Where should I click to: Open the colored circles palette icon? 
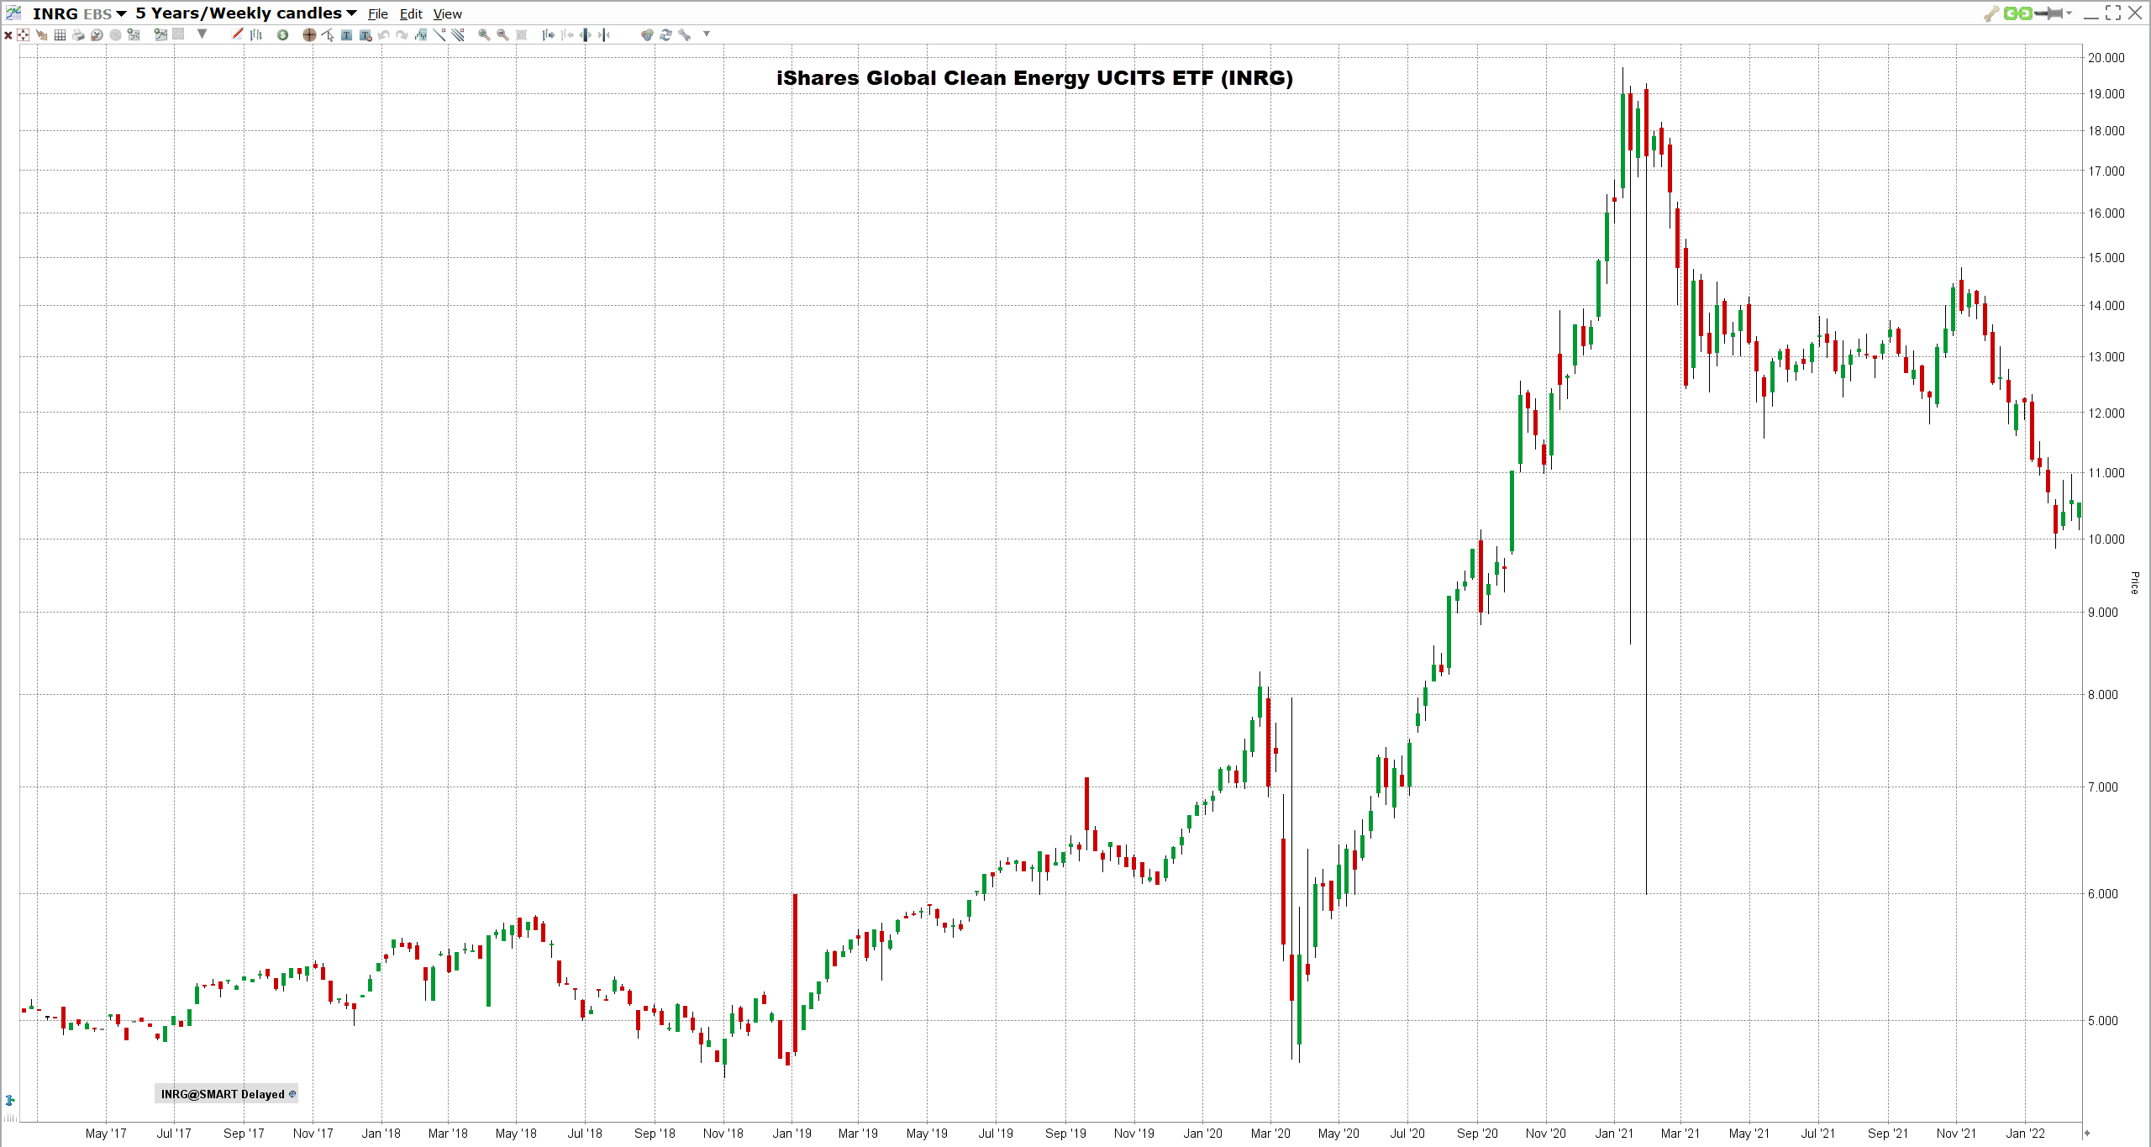(647, 35)
